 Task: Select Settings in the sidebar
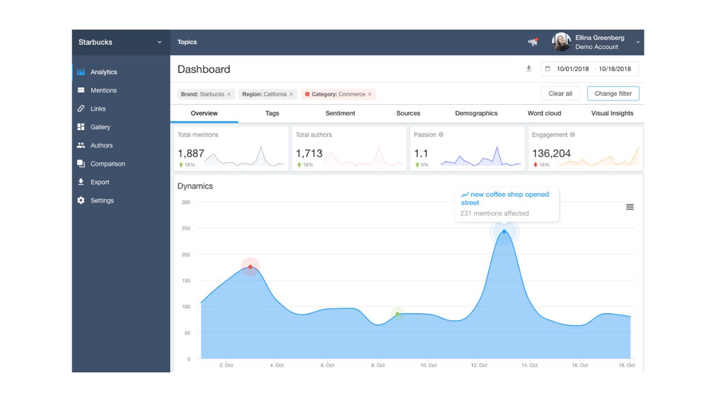(121, 200)
